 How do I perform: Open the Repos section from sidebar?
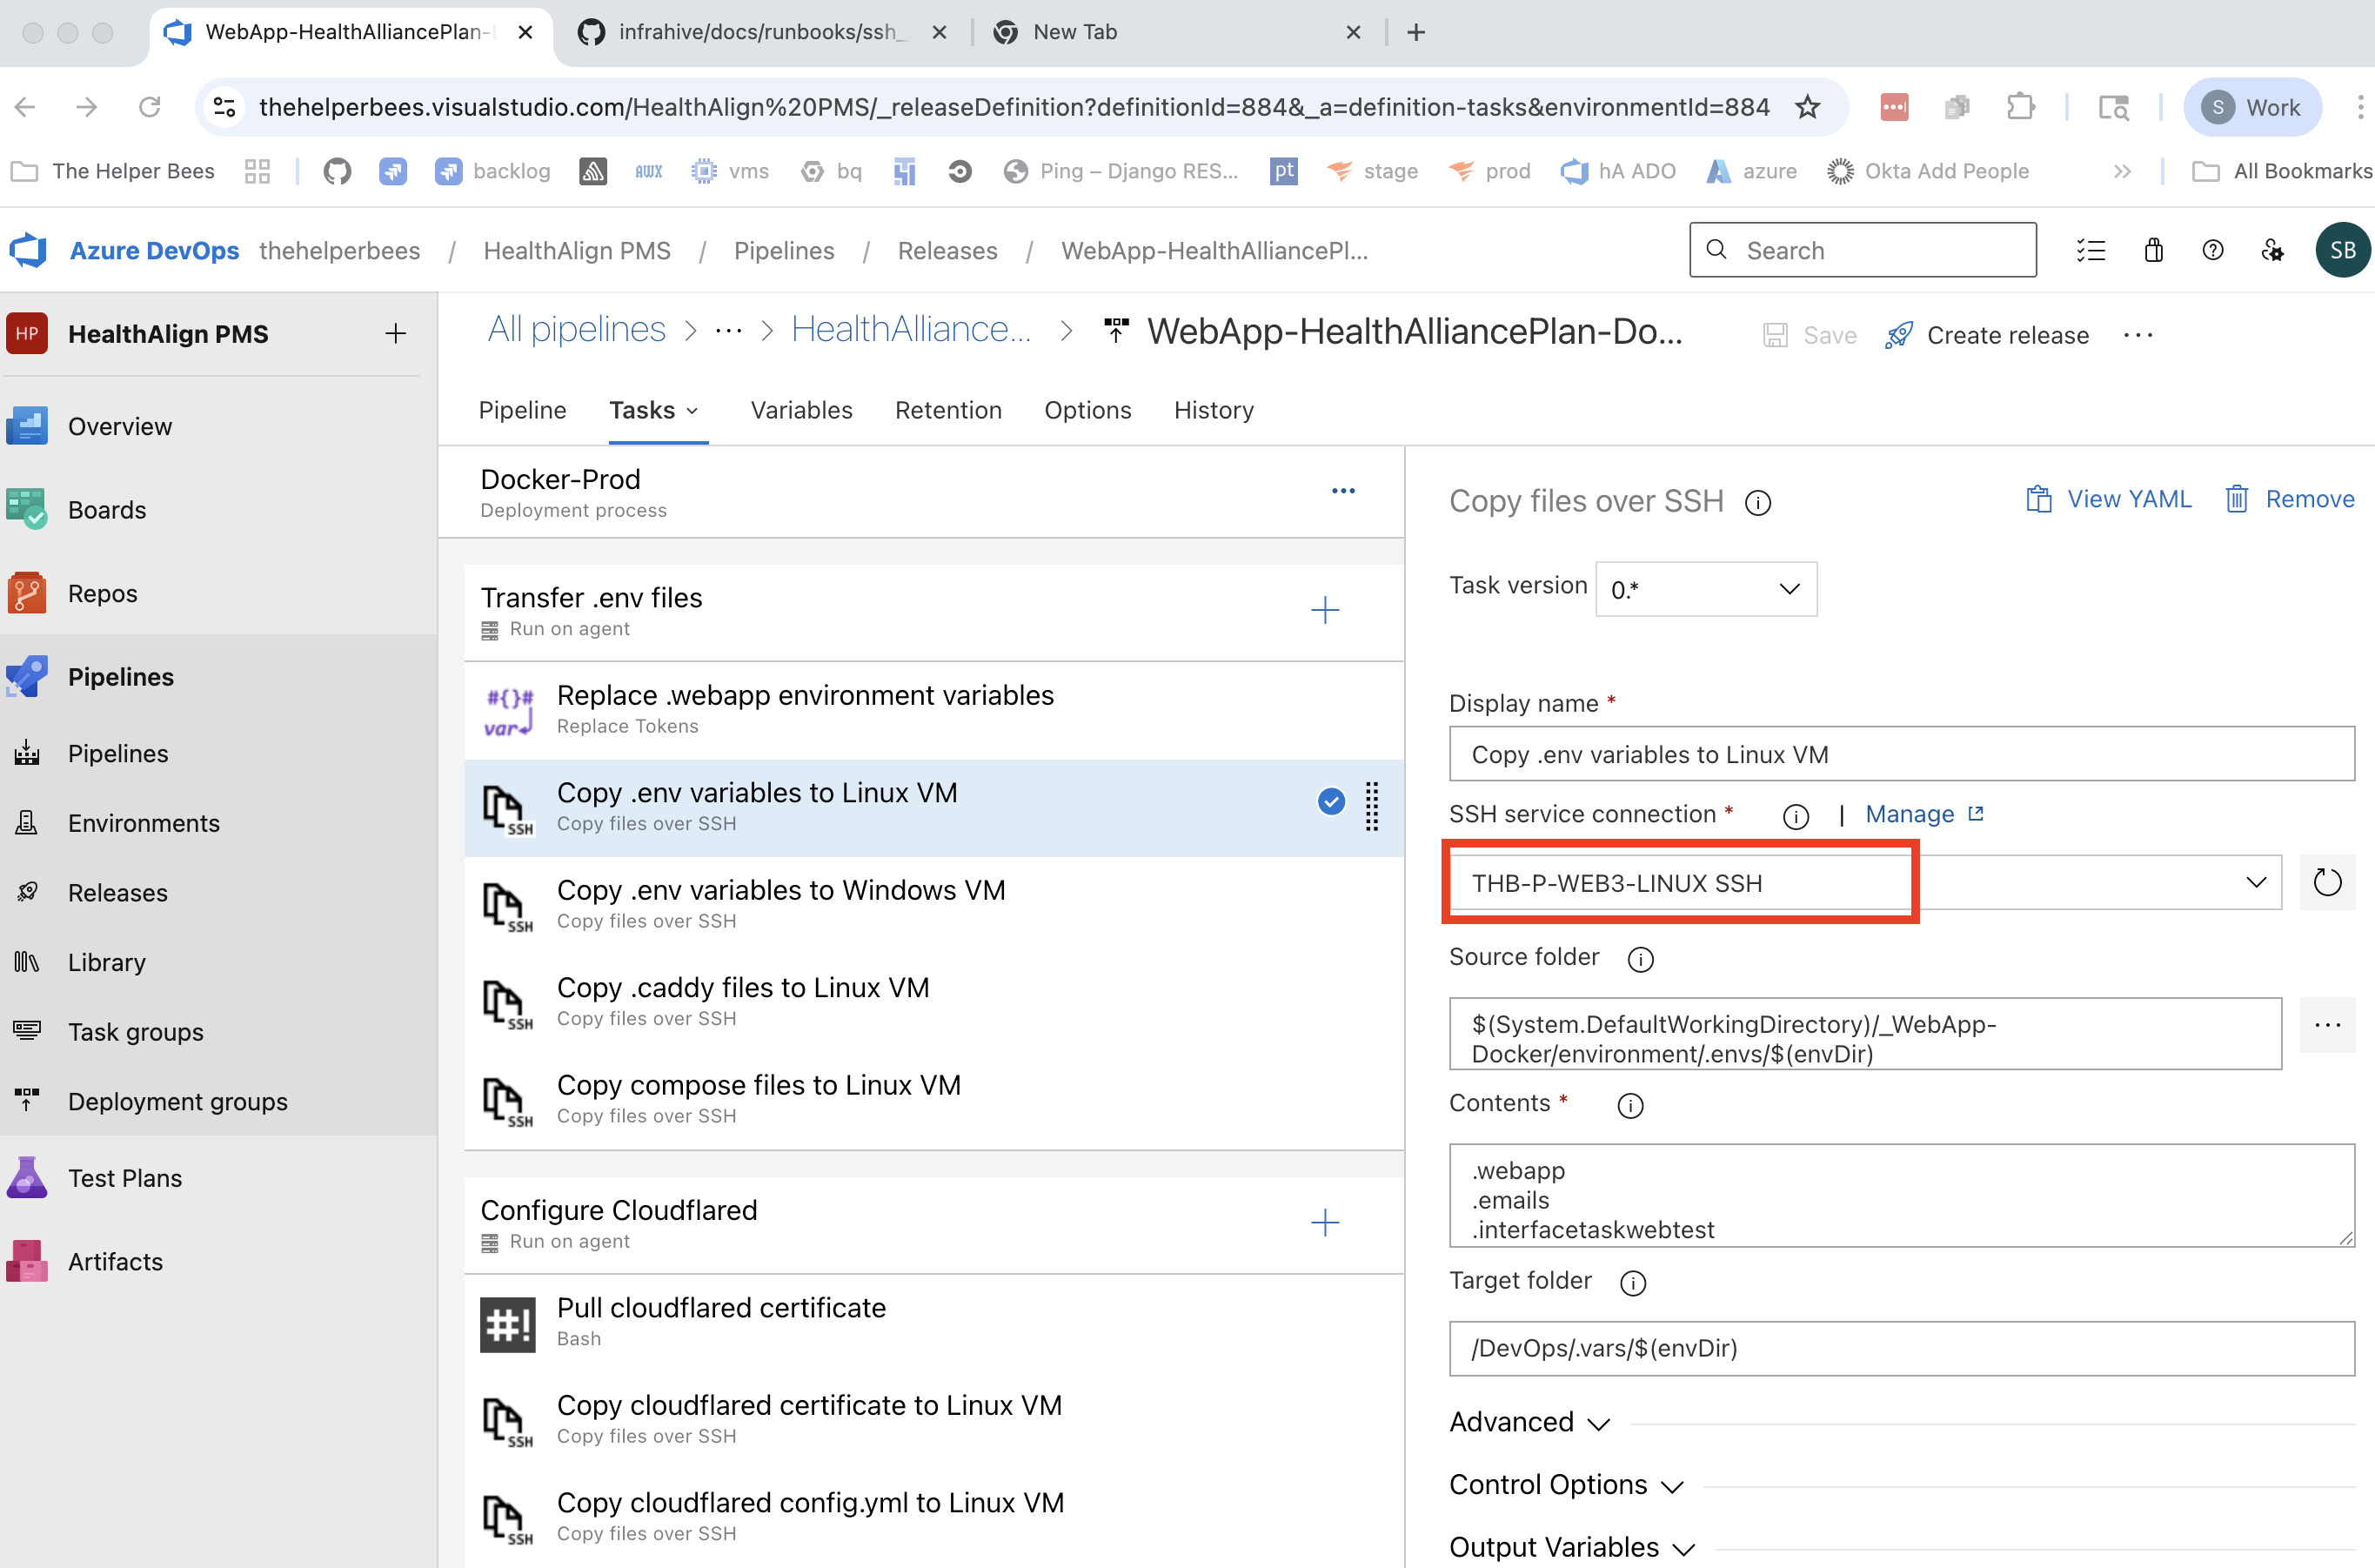point(27,592)
